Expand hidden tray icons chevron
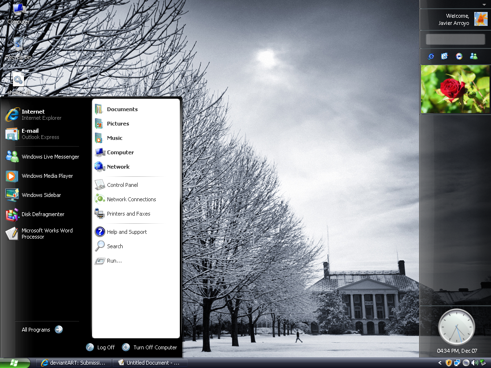The width and height of the screenshot is (491, 368). click(440, 363)
